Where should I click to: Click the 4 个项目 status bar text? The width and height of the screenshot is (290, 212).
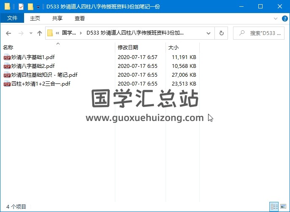click(x=16, y=207)
